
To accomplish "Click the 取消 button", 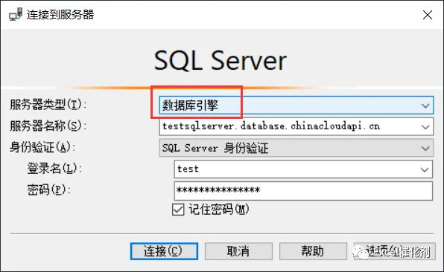I will (238, 251).
